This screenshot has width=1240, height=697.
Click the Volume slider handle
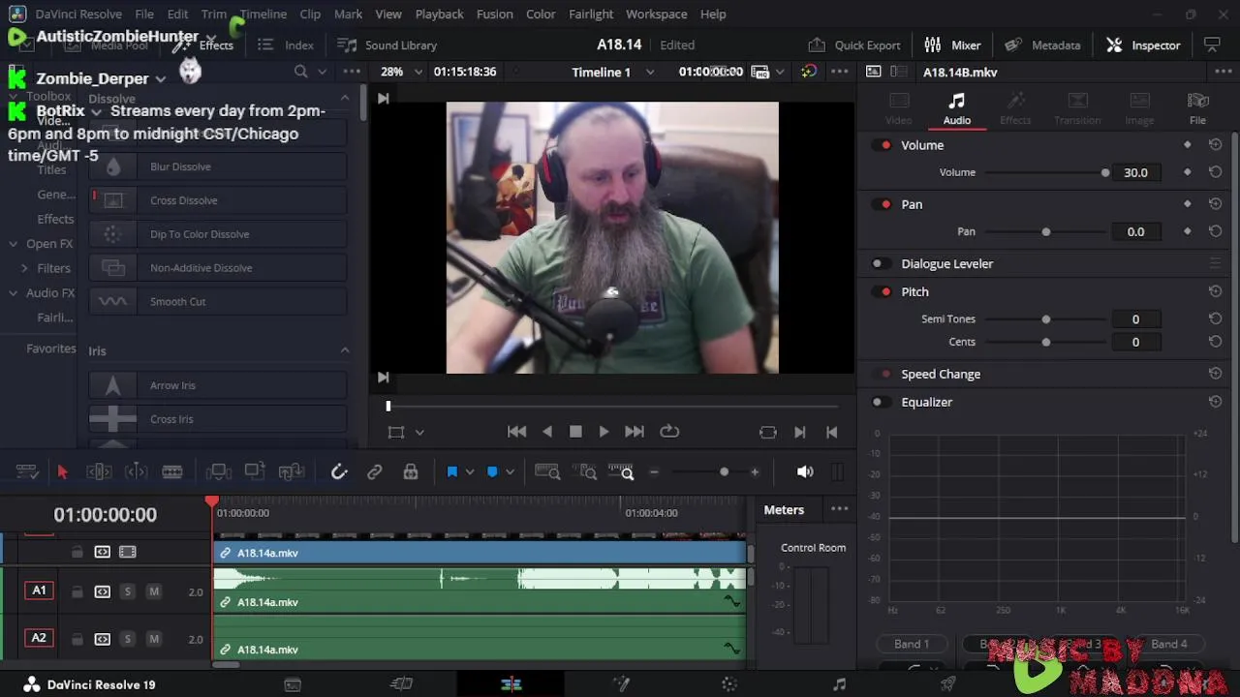click(x=1105, y=172)
